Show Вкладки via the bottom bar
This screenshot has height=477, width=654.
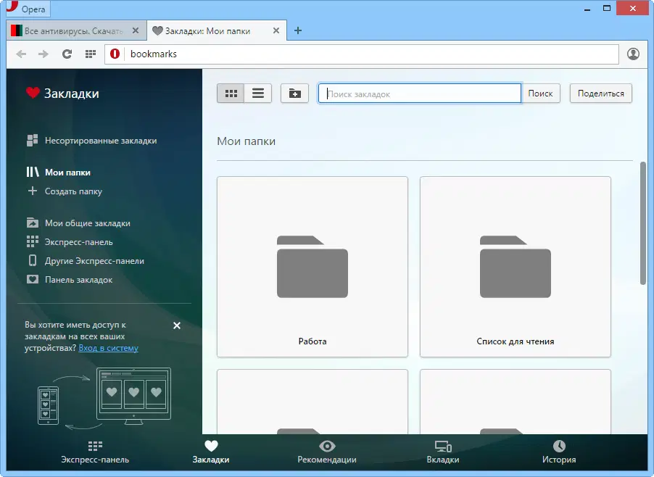coord(443,449)
